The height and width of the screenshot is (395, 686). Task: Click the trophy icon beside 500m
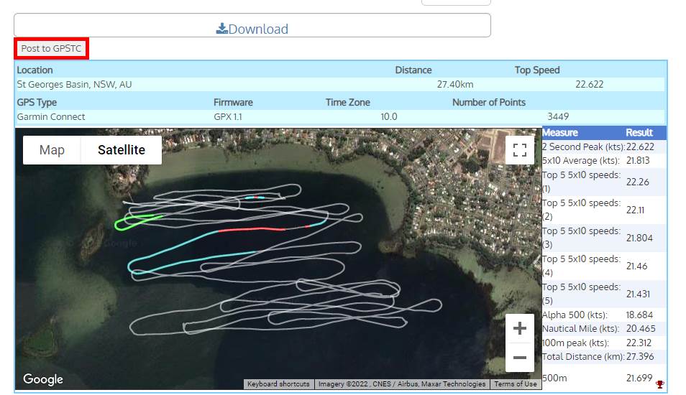coord(659,385)
